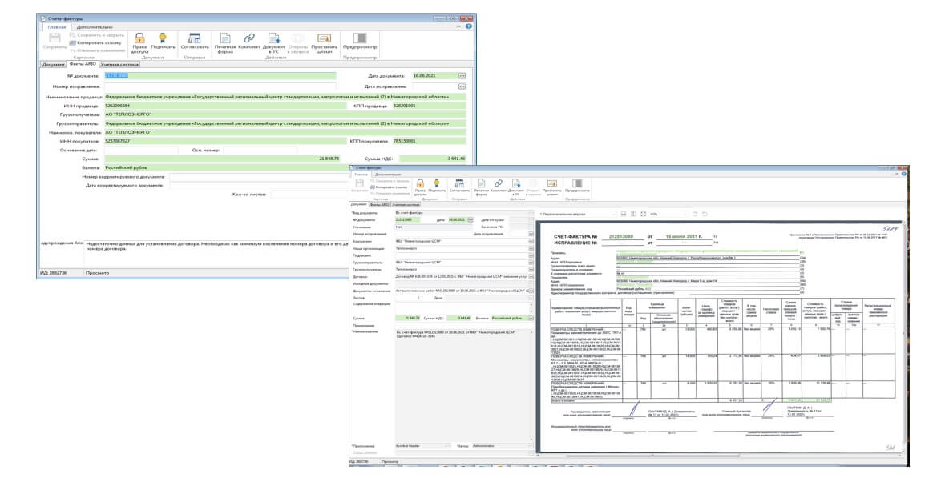Open Грузоотправитель selector button in preview window
The height and width of the screenshot is (478, 945).
[531, 263]
